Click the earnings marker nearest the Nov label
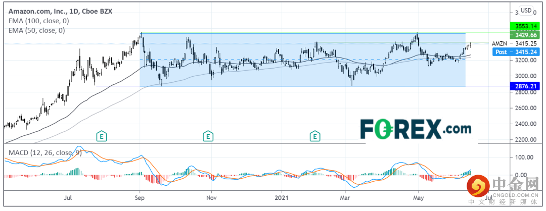 tap(208, 136)
